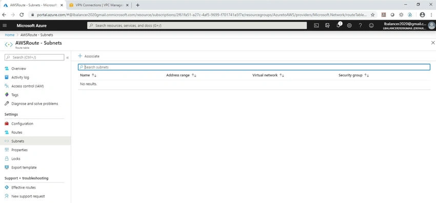This screenshot has width=436, height=203.
Task: Sort by the Address range column
Action: 181,75
